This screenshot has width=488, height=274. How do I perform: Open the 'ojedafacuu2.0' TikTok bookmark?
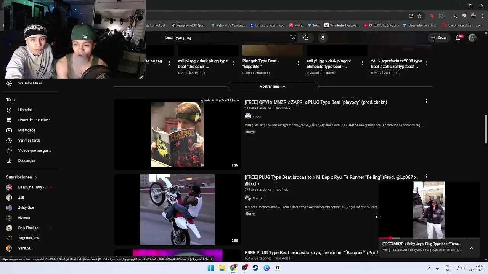(189, 25)
